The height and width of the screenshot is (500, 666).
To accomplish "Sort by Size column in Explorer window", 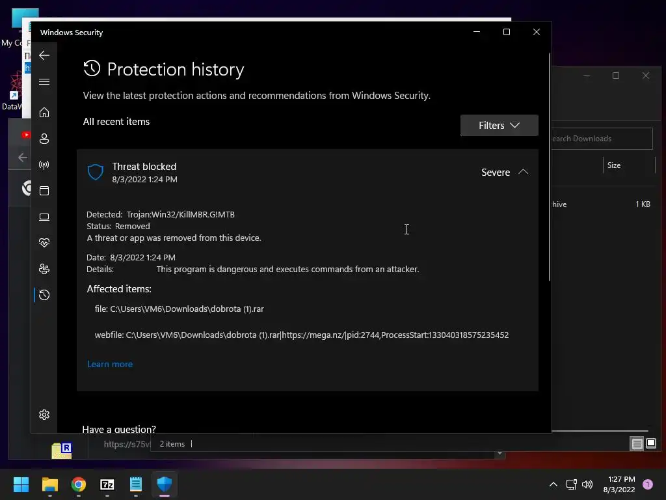I will (614, 165).
